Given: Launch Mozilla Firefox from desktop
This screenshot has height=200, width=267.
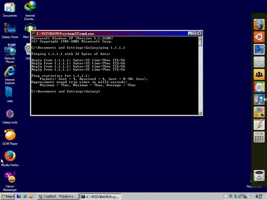Looking at the screenshot, I should (10, 159).
